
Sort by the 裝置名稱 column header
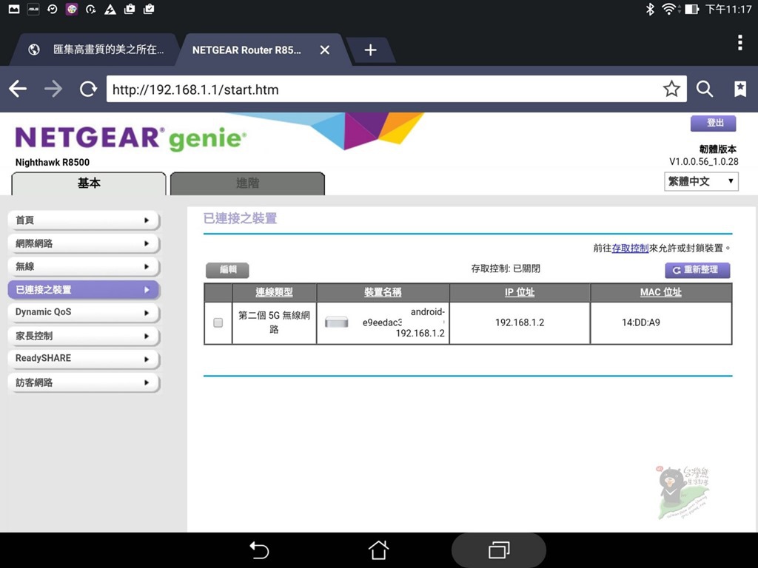(x=383, y=292)
